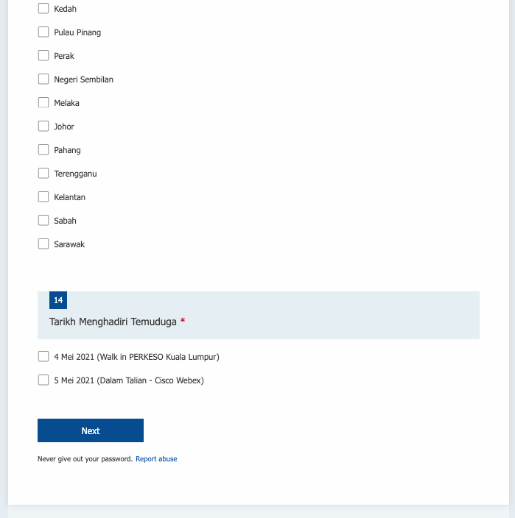Select the Johor checkbox

pos(43,127)
